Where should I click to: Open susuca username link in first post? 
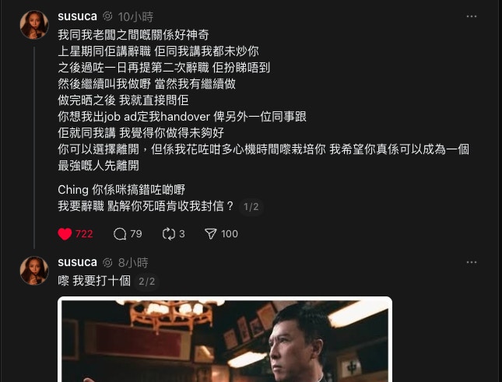[78, 16]
